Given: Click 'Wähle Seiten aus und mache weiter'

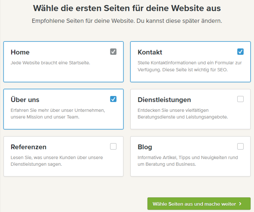Looking at the screenshot, I should point(199,204).
